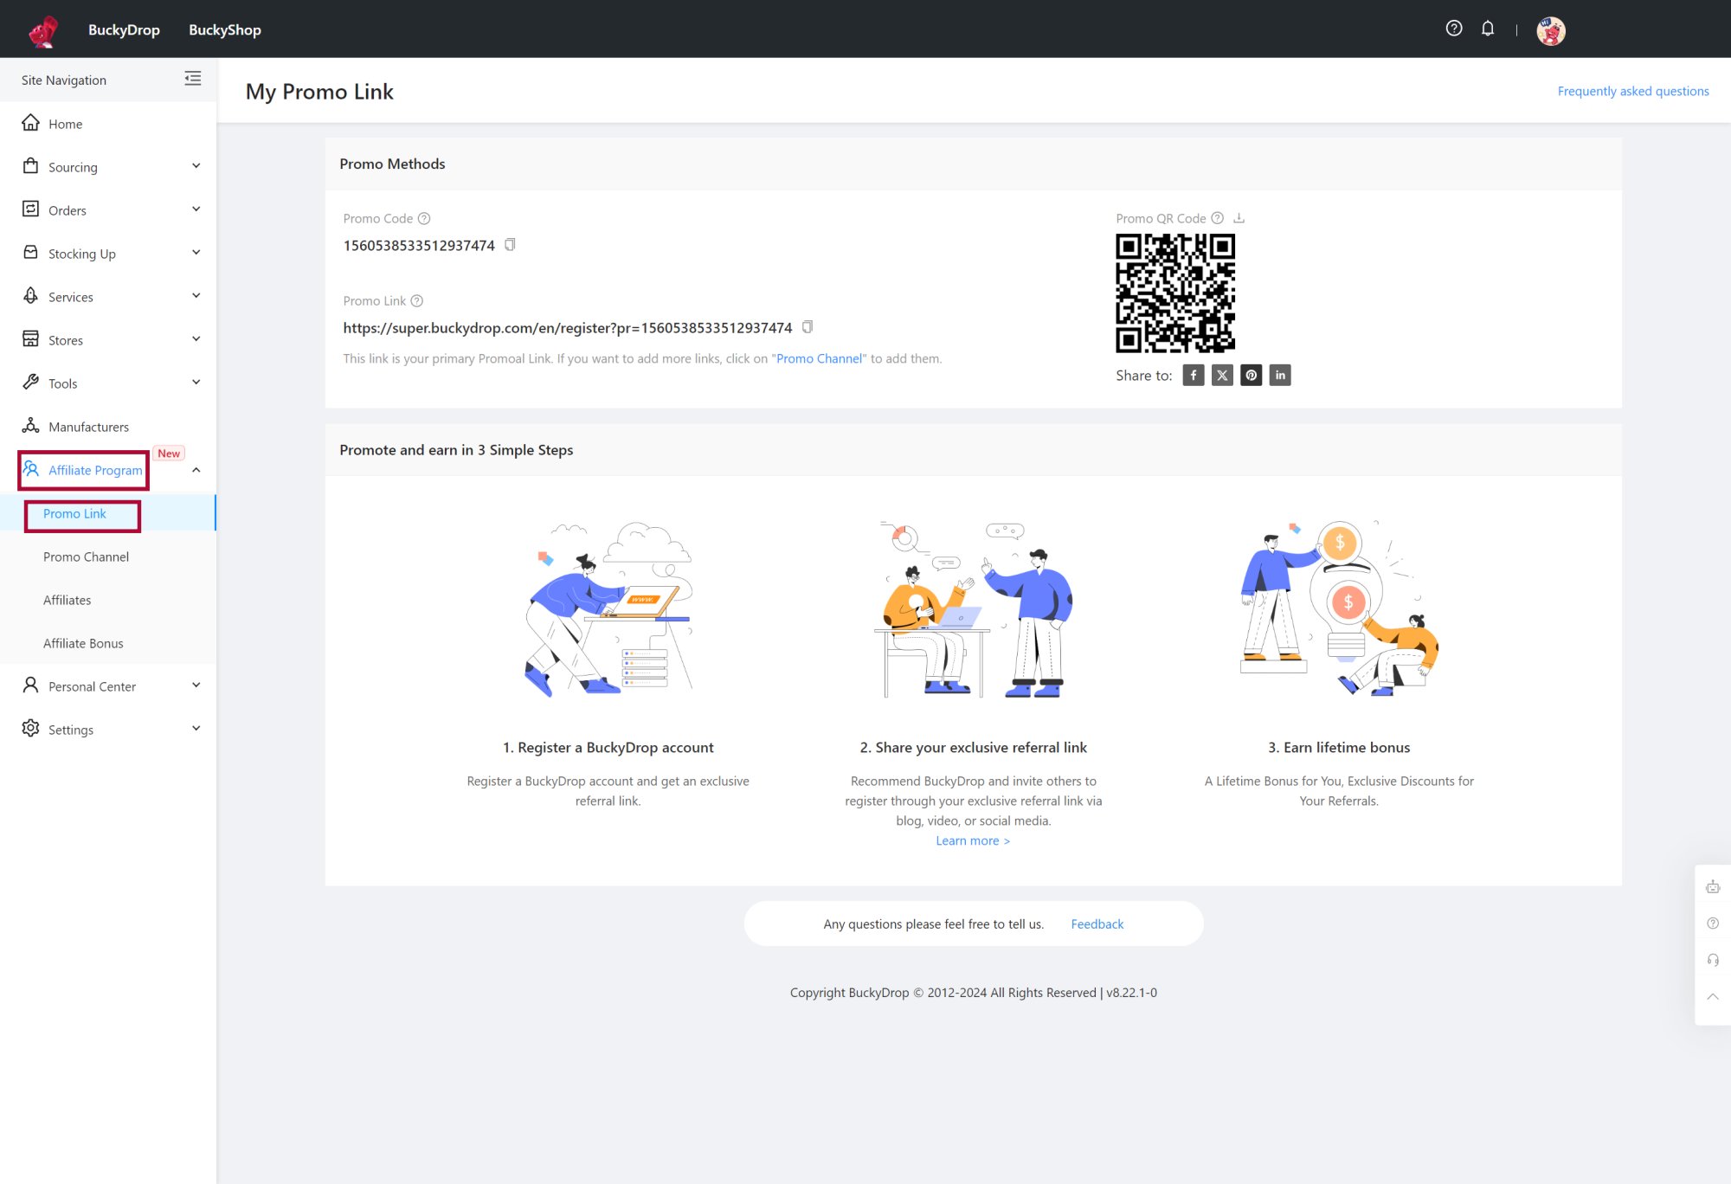This screenshot has height=1184, width=1731.
Task: Click Stocking Up label
Action: tap(82, 254)
